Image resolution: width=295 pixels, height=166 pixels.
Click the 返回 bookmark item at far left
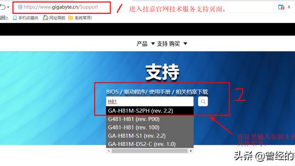[4, 18]
